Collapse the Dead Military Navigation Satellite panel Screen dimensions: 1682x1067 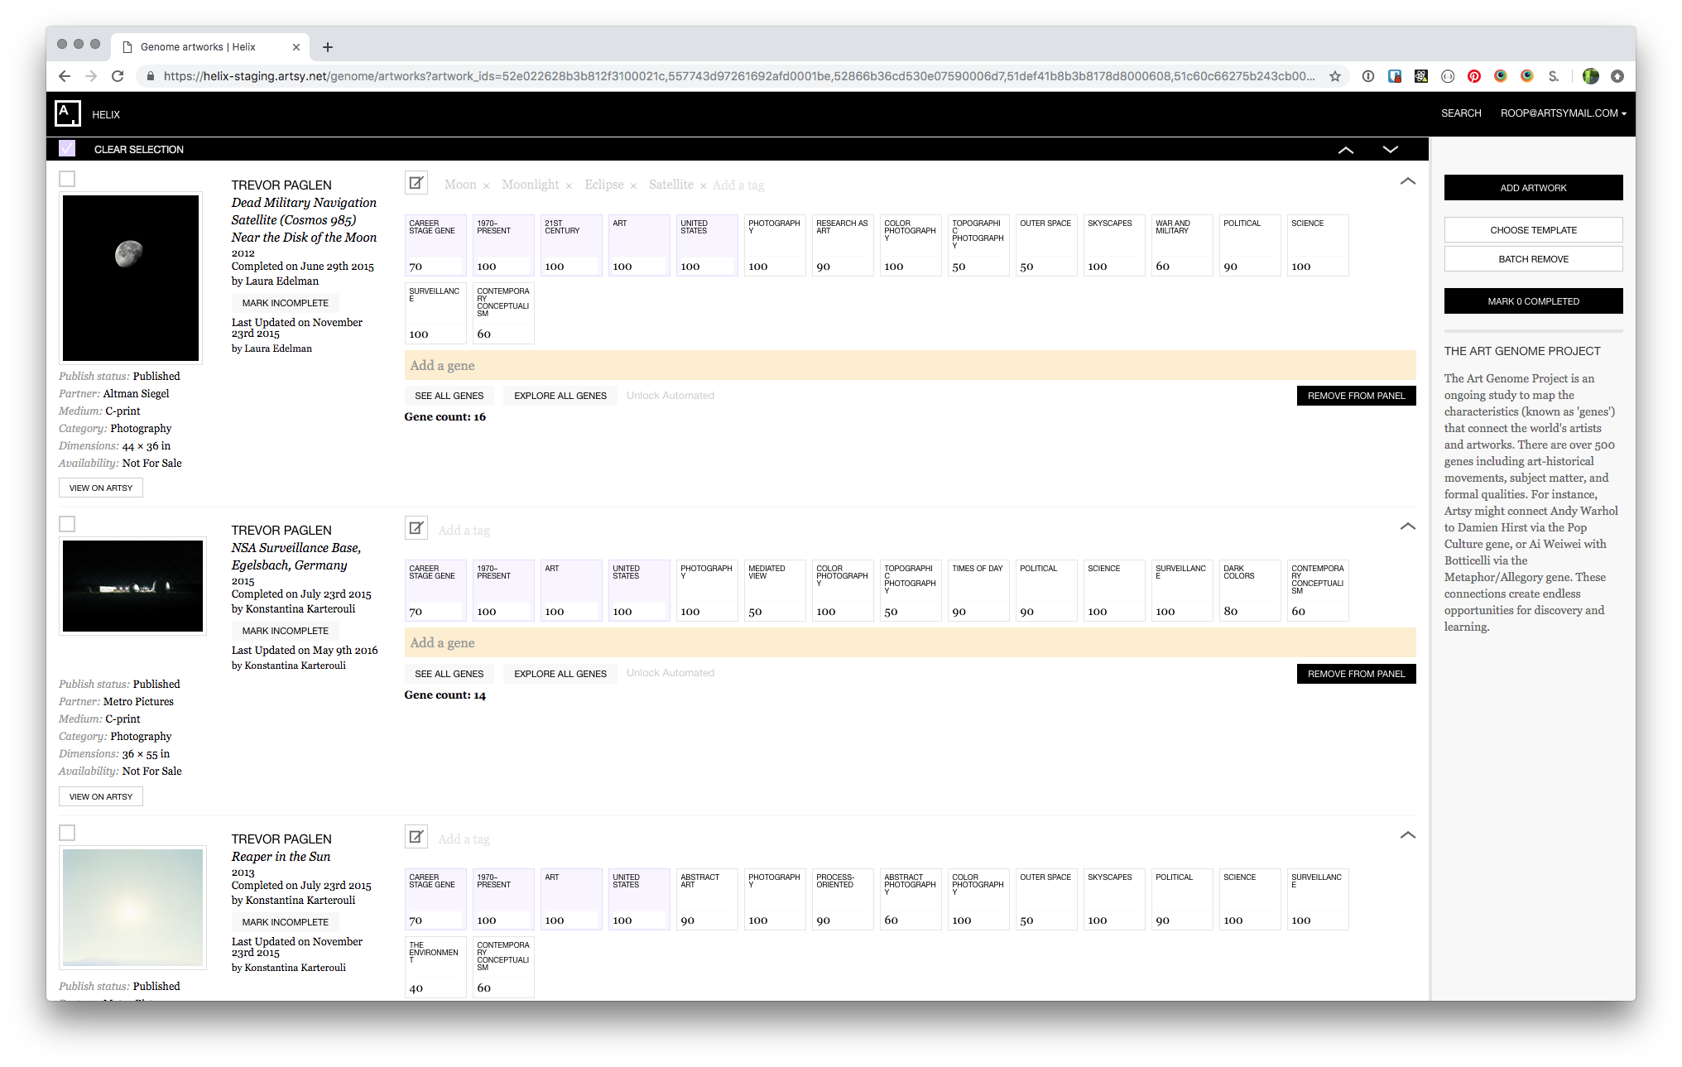(x=1407, y=181)
